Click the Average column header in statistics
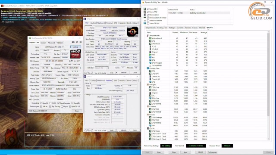 (204, 33)
